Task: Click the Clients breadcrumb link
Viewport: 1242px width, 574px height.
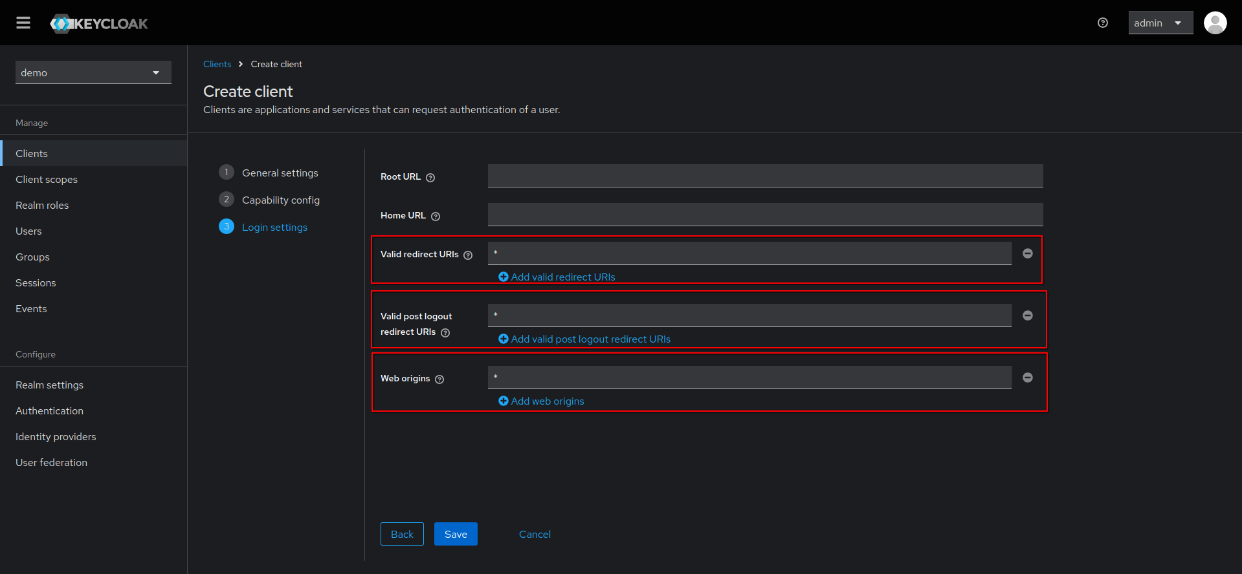Action: click(217, 64)
